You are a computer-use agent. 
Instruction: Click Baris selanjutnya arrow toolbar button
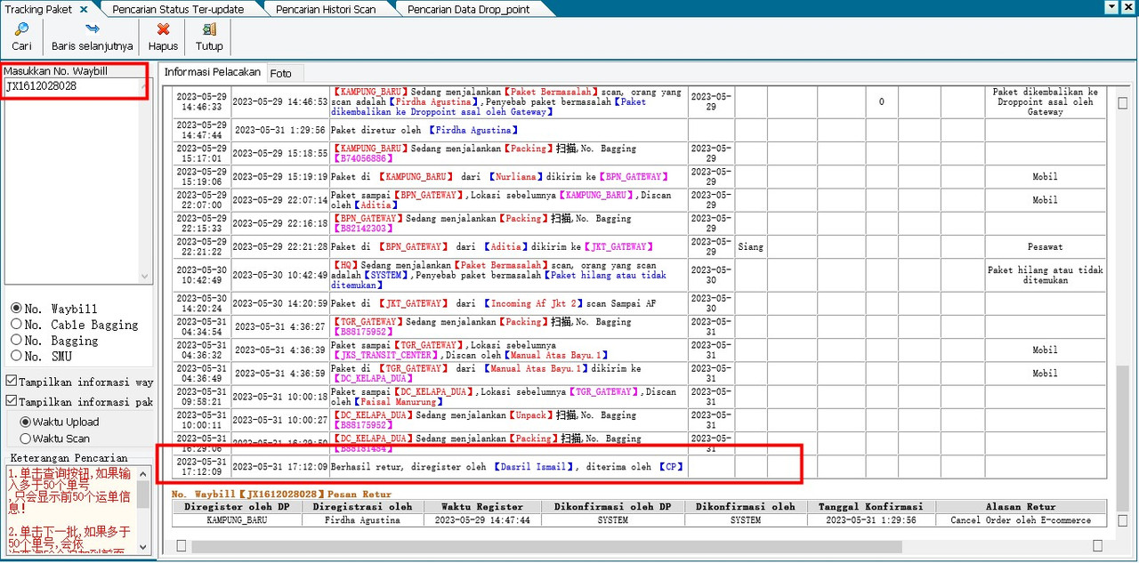(x=93, y=36)
